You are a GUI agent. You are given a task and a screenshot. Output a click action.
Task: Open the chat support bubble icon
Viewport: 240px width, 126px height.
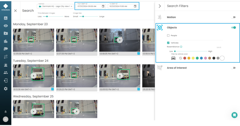click(x=234, y=115)
